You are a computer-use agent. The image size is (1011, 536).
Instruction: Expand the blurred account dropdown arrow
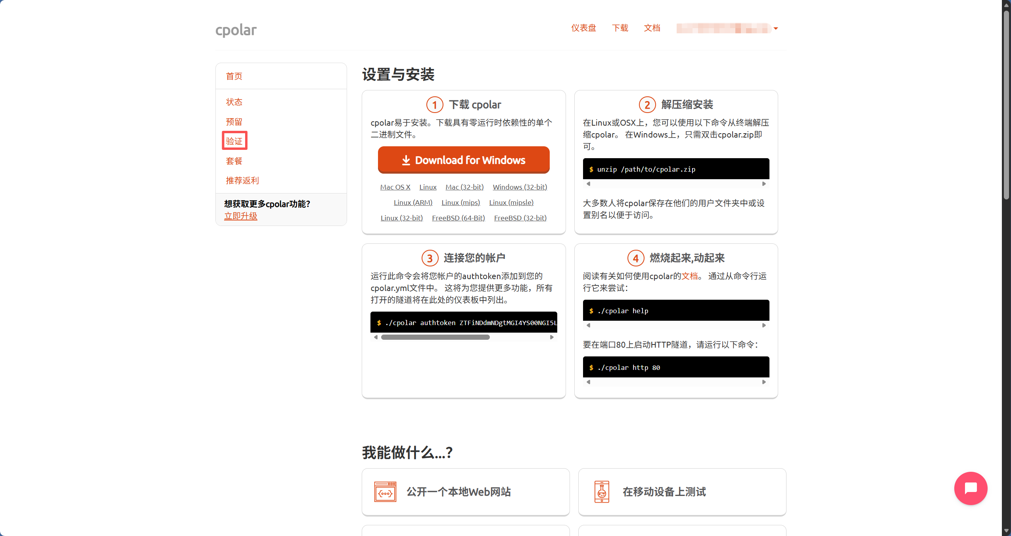coord(776,29)
